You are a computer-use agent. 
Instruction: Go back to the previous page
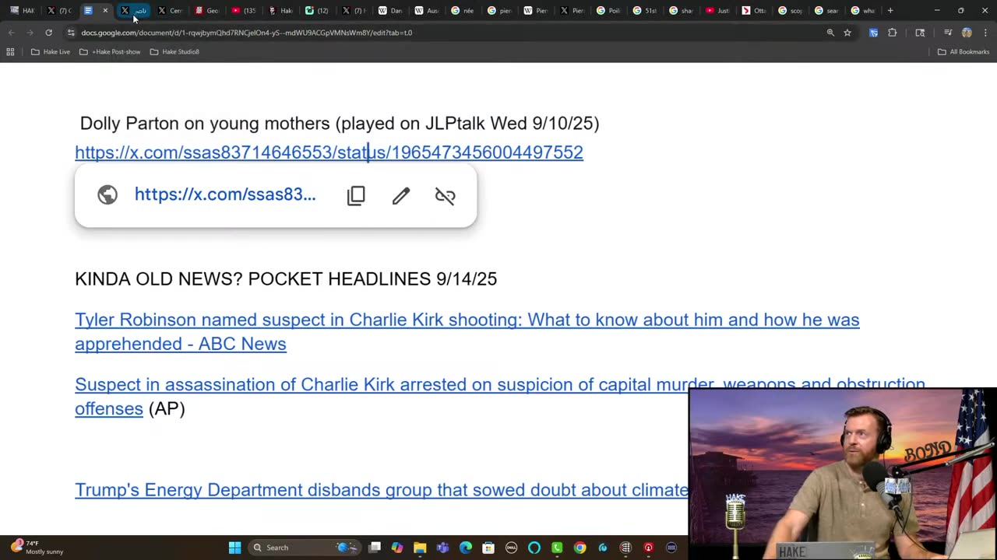coord(11,33)
